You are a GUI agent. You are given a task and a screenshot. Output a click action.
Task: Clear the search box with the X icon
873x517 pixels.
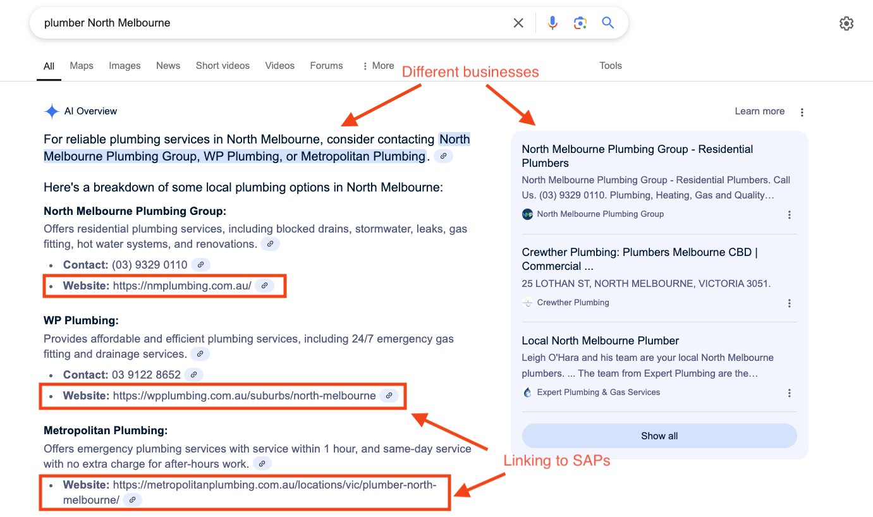click(x=518, y=23)
